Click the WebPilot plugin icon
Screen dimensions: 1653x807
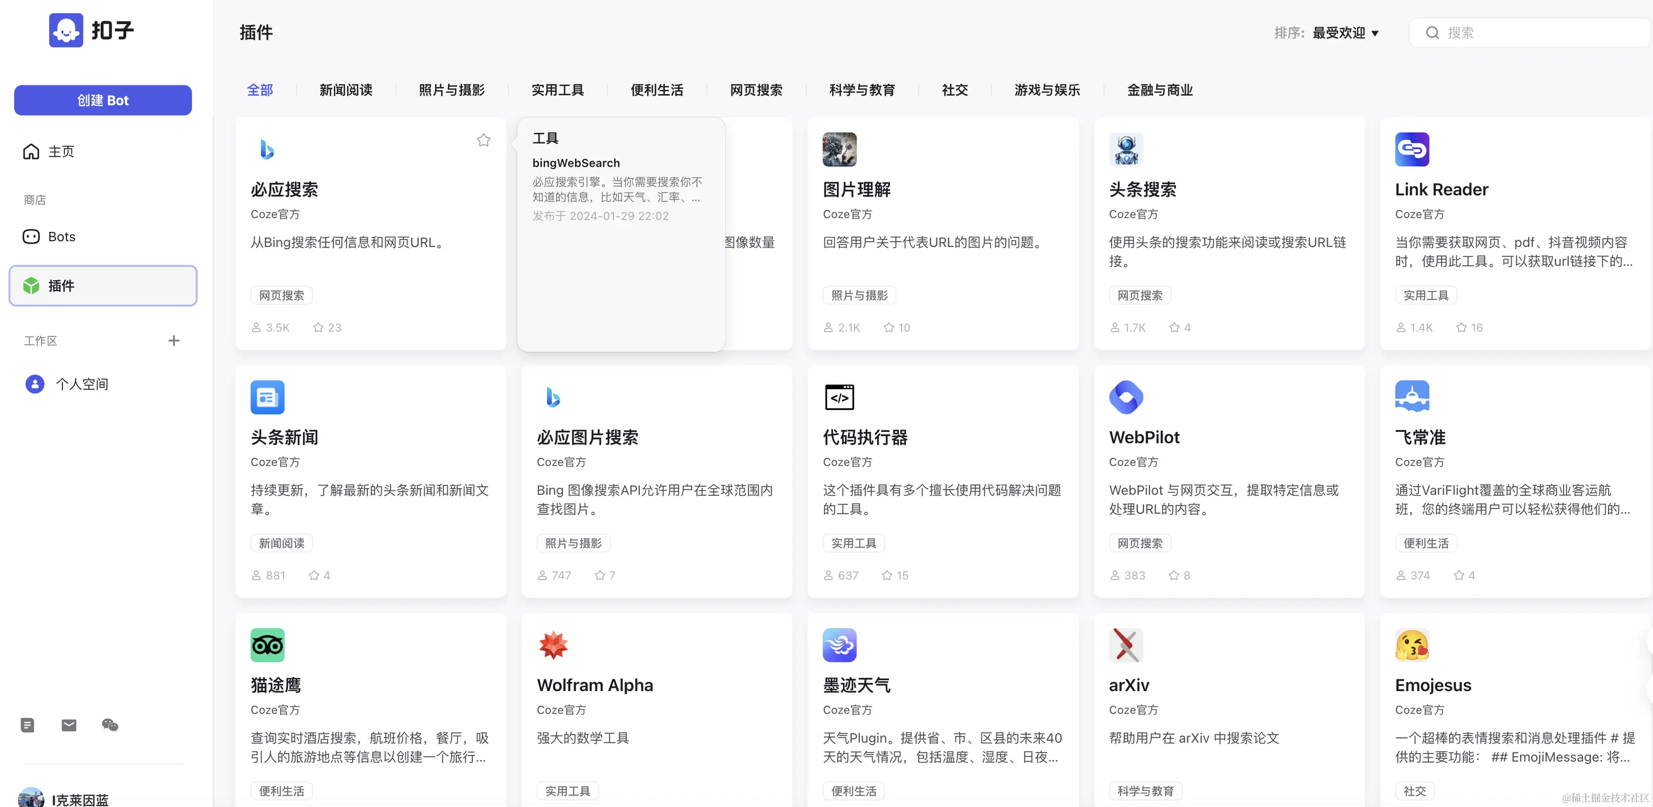[1126, 397]
